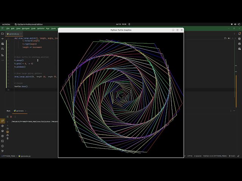Open Python 3.10 interpreter selector
This screenshot has width=242, height=181.
[x=215, y=156]
